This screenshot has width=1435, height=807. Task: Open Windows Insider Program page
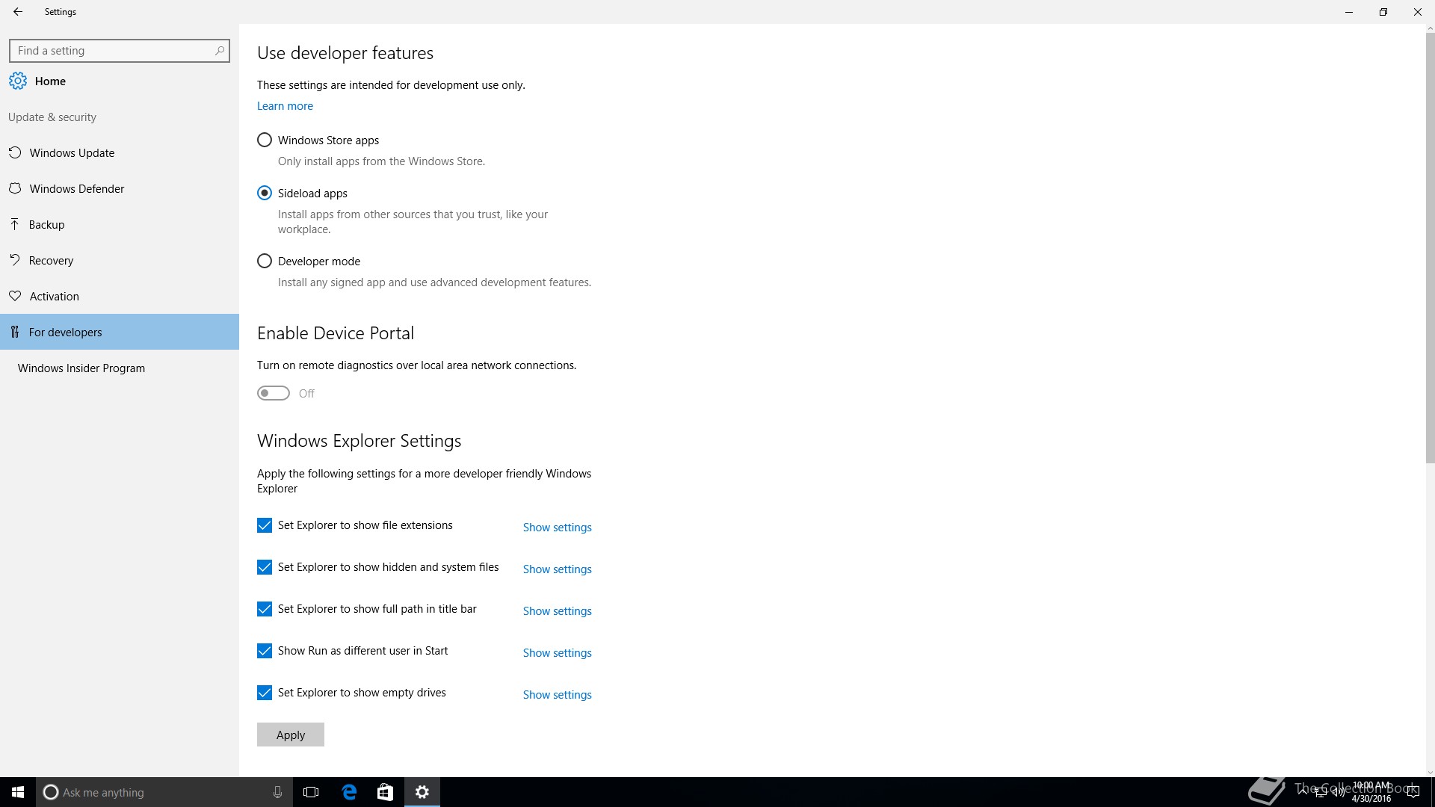click(x=120, y=368)
